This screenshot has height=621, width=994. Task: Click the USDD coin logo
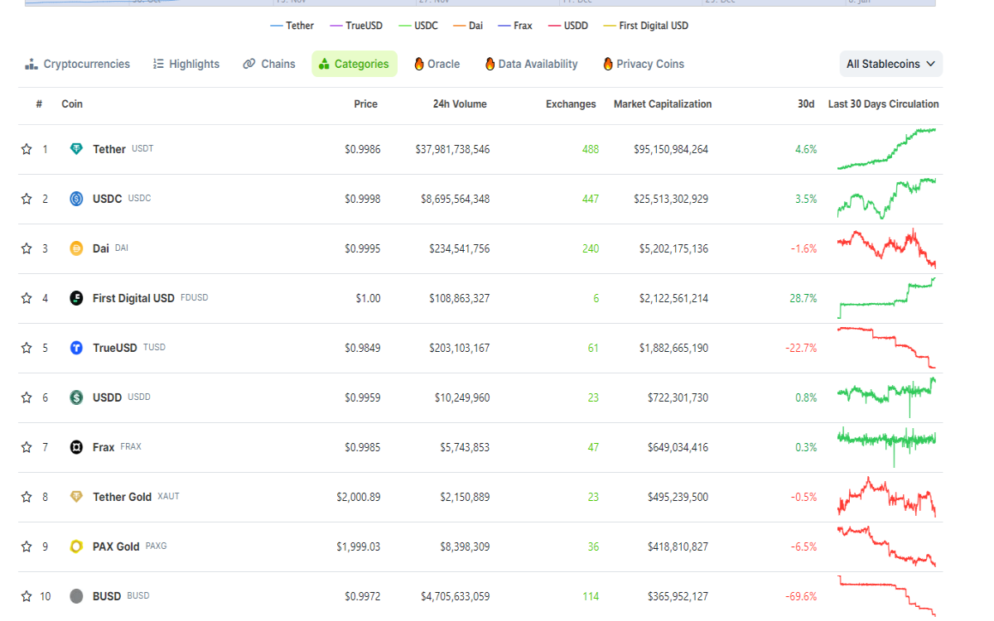[x=75, y=397]
